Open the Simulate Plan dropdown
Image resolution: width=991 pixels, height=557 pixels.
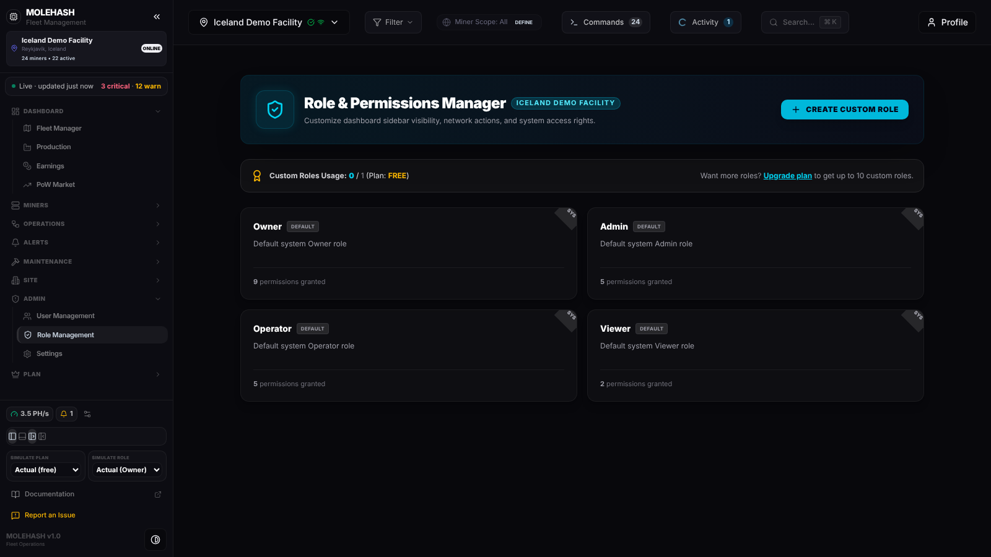(46, 470)
